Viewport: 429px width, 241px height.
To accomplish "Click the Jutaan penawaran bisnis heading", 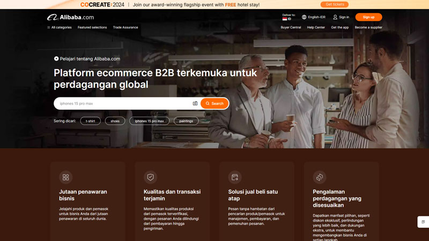I will click(83, 195).
